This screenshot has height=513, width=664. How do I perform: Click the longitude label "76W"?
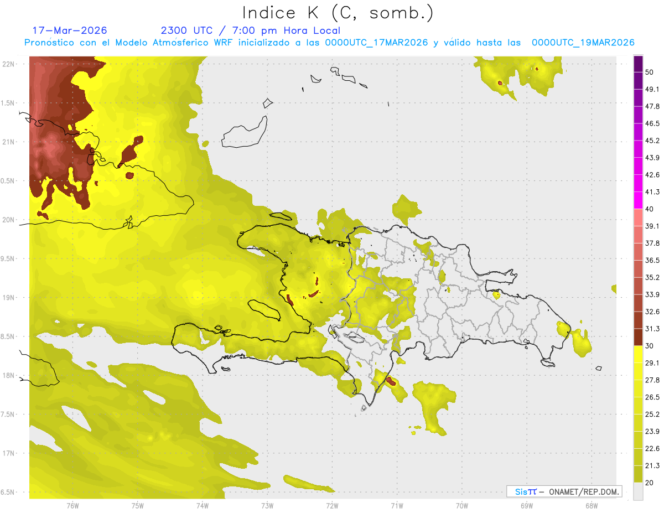tap(72, 505)
